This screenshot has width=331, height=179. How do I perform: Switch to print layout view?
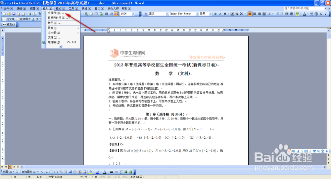[x=10, y=167]
